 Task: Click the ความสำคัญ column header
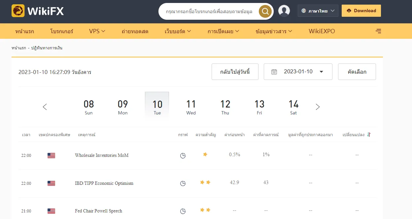pos(206,135)
